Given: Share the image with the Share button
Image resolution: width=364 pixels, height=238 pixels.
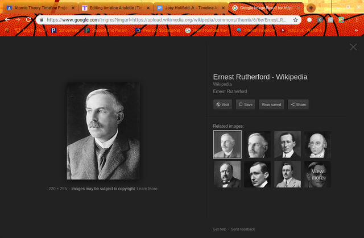Looking at the screenshot, I should click(298, 105).
